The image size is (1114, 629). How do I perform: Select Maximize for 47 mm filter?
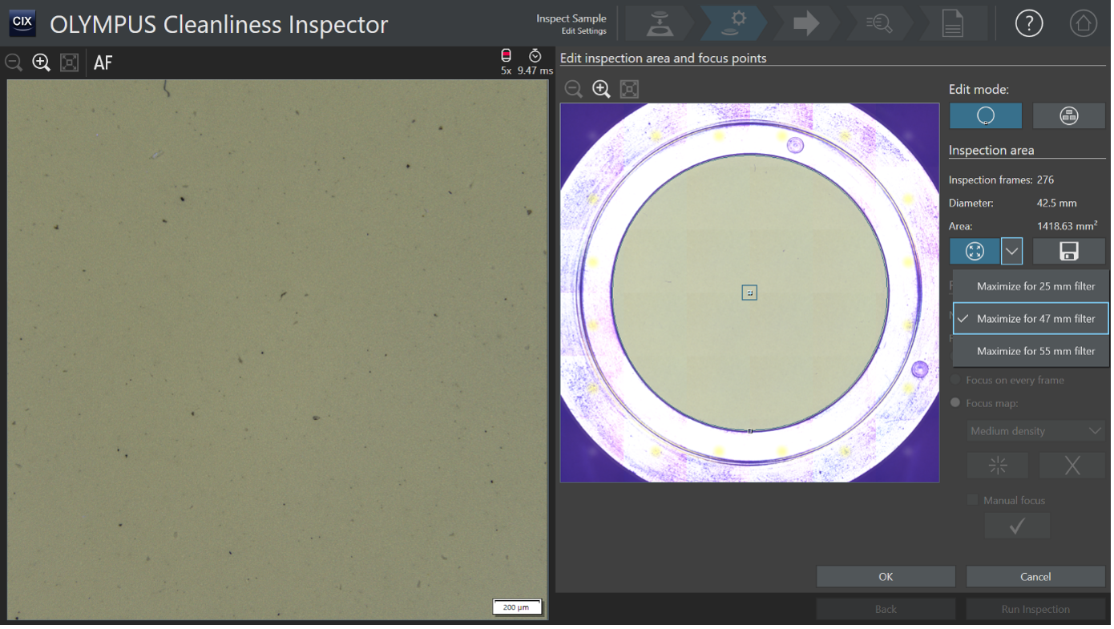(1035, 319)
